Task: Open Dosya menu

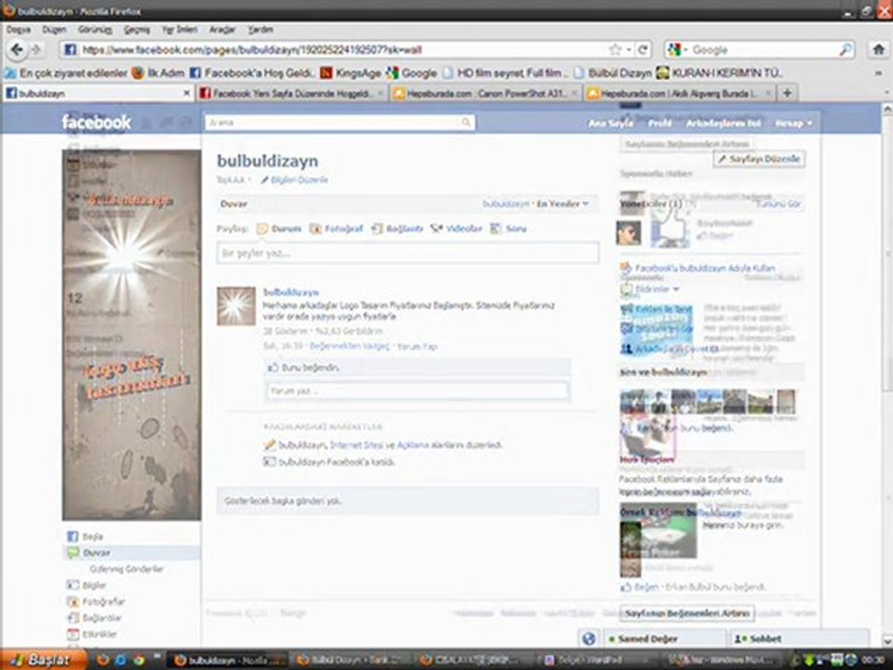Action: click(x=19, y=30)
